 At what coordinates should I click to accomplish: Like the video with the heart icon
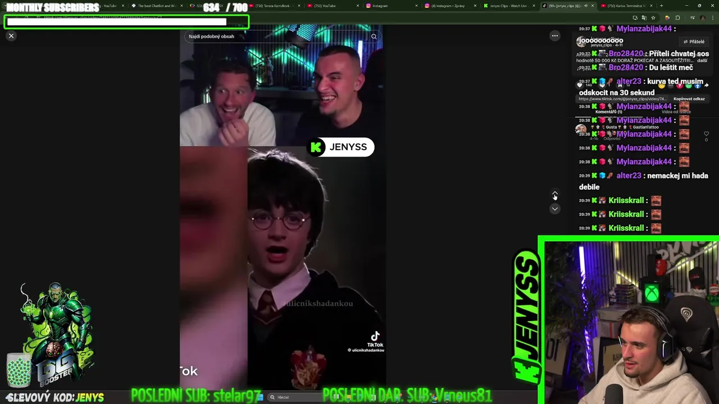click(x=580, y=85)
